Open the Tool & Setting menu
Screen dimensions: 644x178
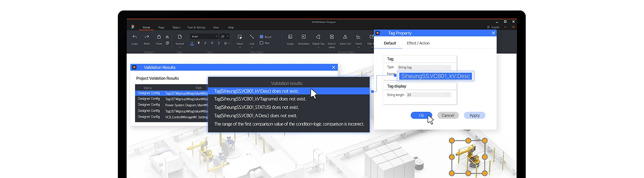click(196, 27)
